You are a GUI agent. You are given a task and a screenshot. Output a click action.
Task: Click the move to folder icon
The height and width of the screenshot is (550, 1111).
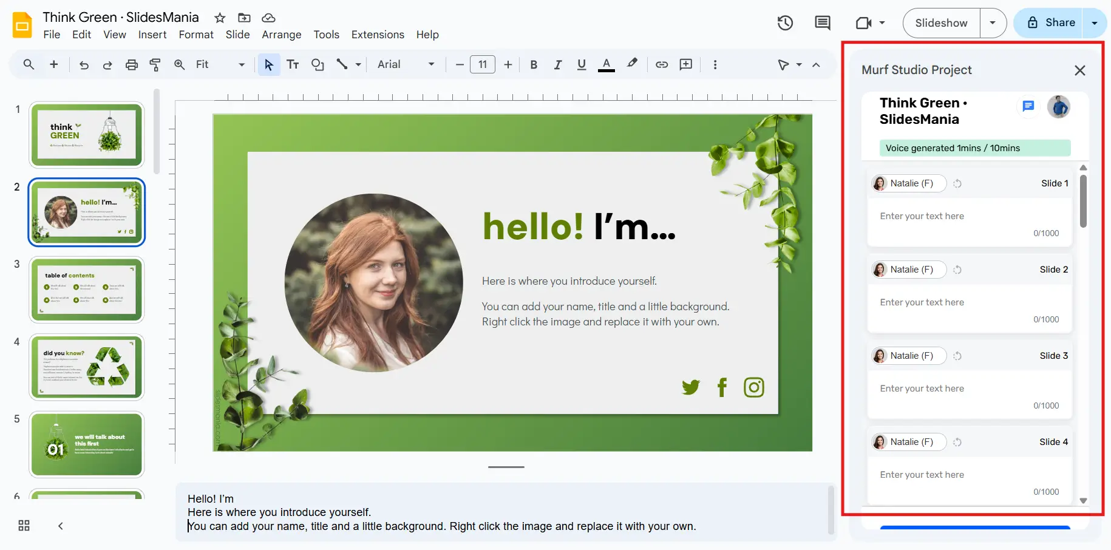tap(244, 18)
